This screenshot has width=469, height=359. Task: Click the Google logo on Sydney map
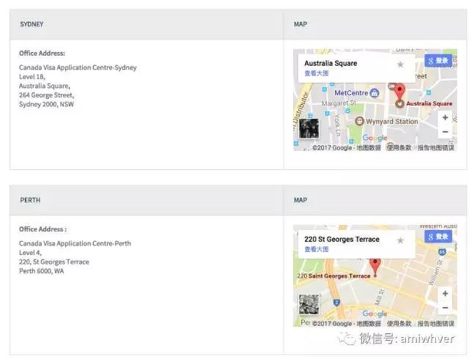[375, 139]
